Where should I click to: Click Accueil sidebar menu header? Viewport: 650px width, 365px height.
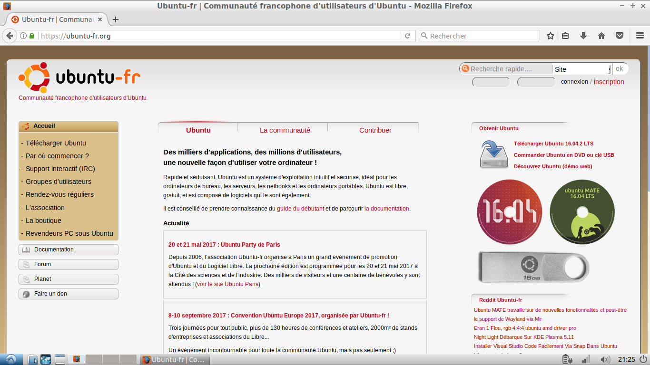69,126
